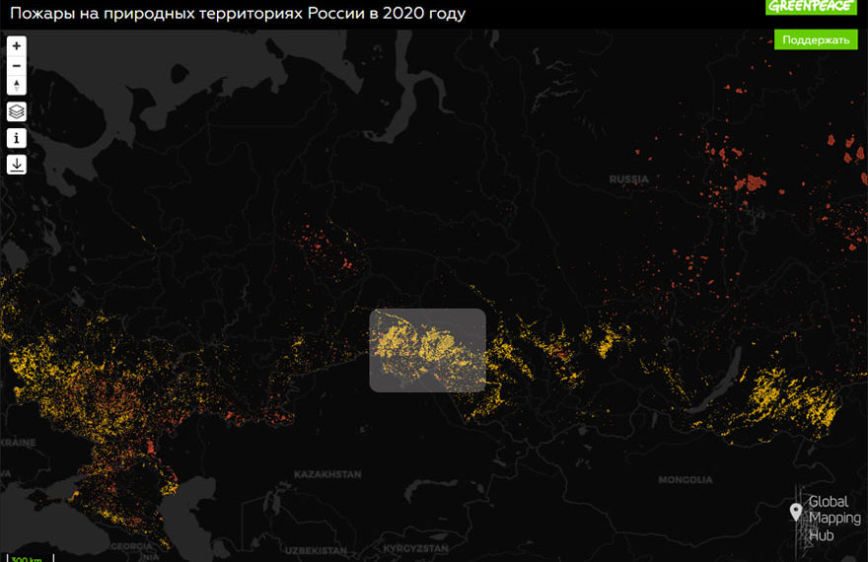The image size is (868, 562).
Task: Click the Greenpeace logo
Action: click(x=811, y=8)
